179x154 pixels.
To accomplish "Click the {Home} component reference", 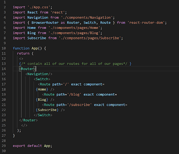I will point(42,89).
